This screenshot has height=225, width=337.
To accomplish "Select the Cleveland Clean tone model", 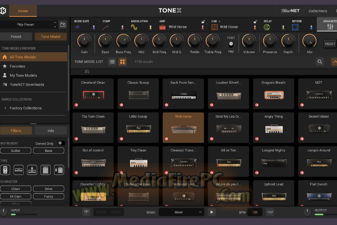I will coord(93,94).
